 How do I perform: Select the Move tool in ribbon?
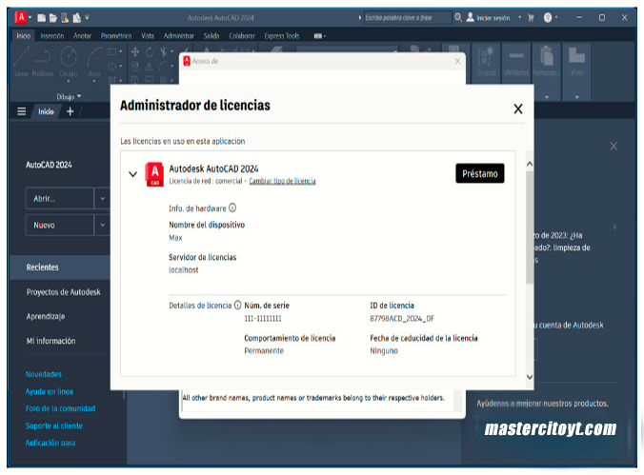point(135,51)
